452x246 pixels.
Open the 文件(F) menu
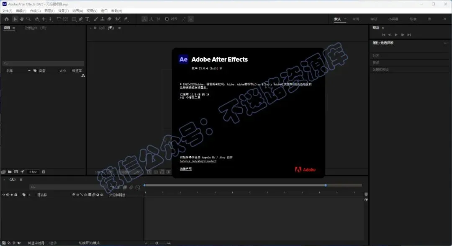[x=7, y=10]
